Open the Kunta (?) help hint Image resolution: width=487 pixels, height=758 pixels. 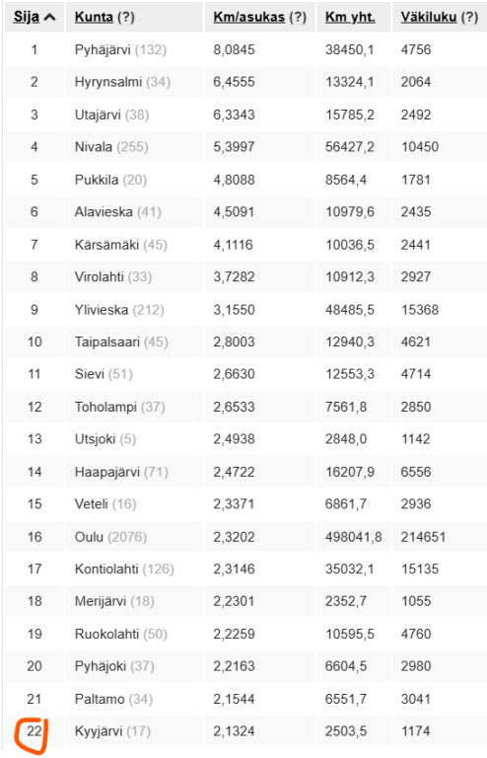point(126,17)
